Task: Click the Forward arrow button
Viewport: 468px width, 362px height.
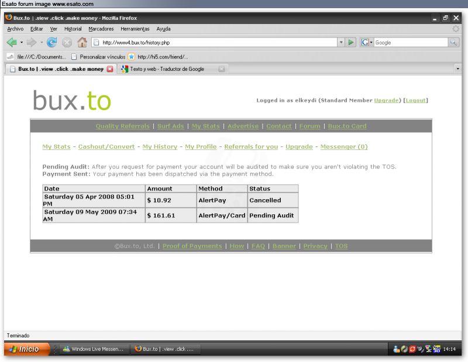Action: (x=32, y=42)
